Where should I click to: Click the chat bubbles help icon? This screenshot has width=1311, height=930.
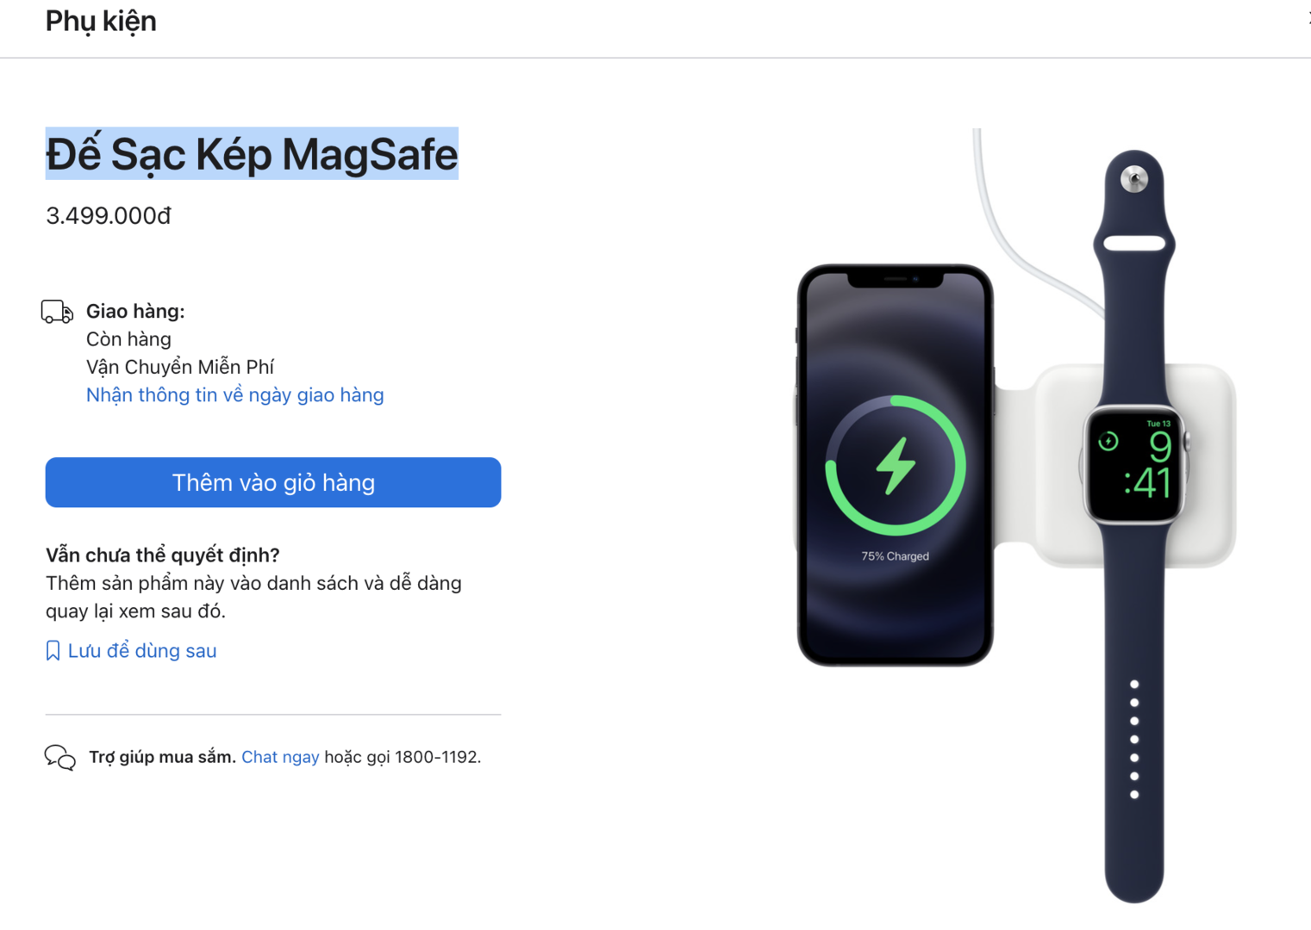click(x=60, y=758)
